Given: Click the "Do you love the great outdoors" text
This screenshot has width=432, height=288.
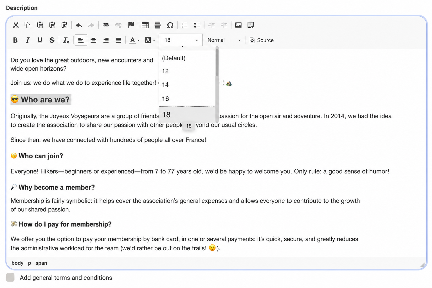Looking at the screenshot, I should (x=82, y=64).
